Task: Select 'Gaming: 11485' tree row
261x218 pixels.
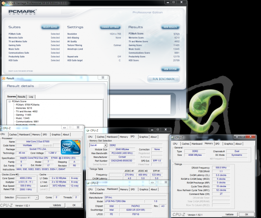Action: point(24,115)
